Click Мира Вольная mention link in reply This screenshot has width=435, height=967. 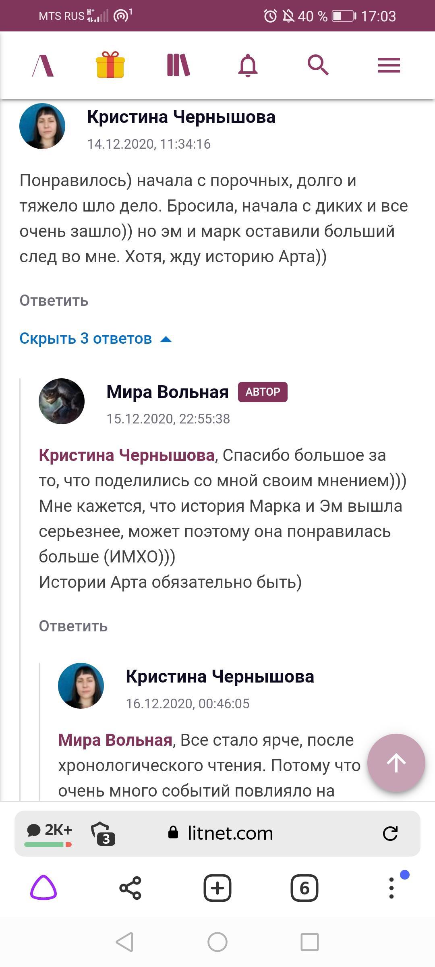tap(115, 740)
